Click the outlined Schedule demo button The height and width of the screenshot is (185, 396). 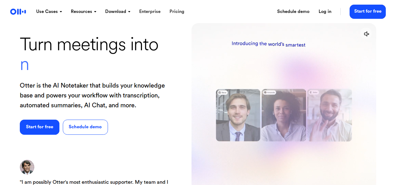tap(85, 127)
